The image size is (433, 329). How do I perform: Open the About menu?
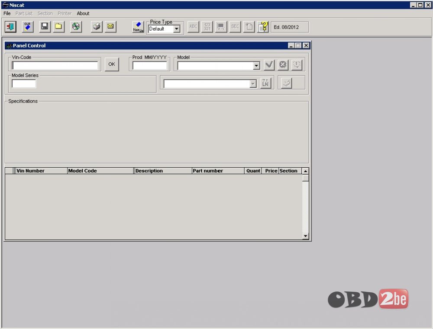(x=83, y=13)
